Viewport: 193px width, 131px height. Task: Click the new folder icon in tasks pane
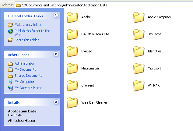pos(10,25)
